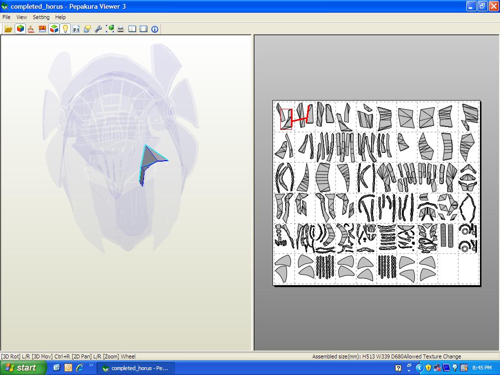
Task: Click the language bar help question mark icon
Action: pos(398,368)
